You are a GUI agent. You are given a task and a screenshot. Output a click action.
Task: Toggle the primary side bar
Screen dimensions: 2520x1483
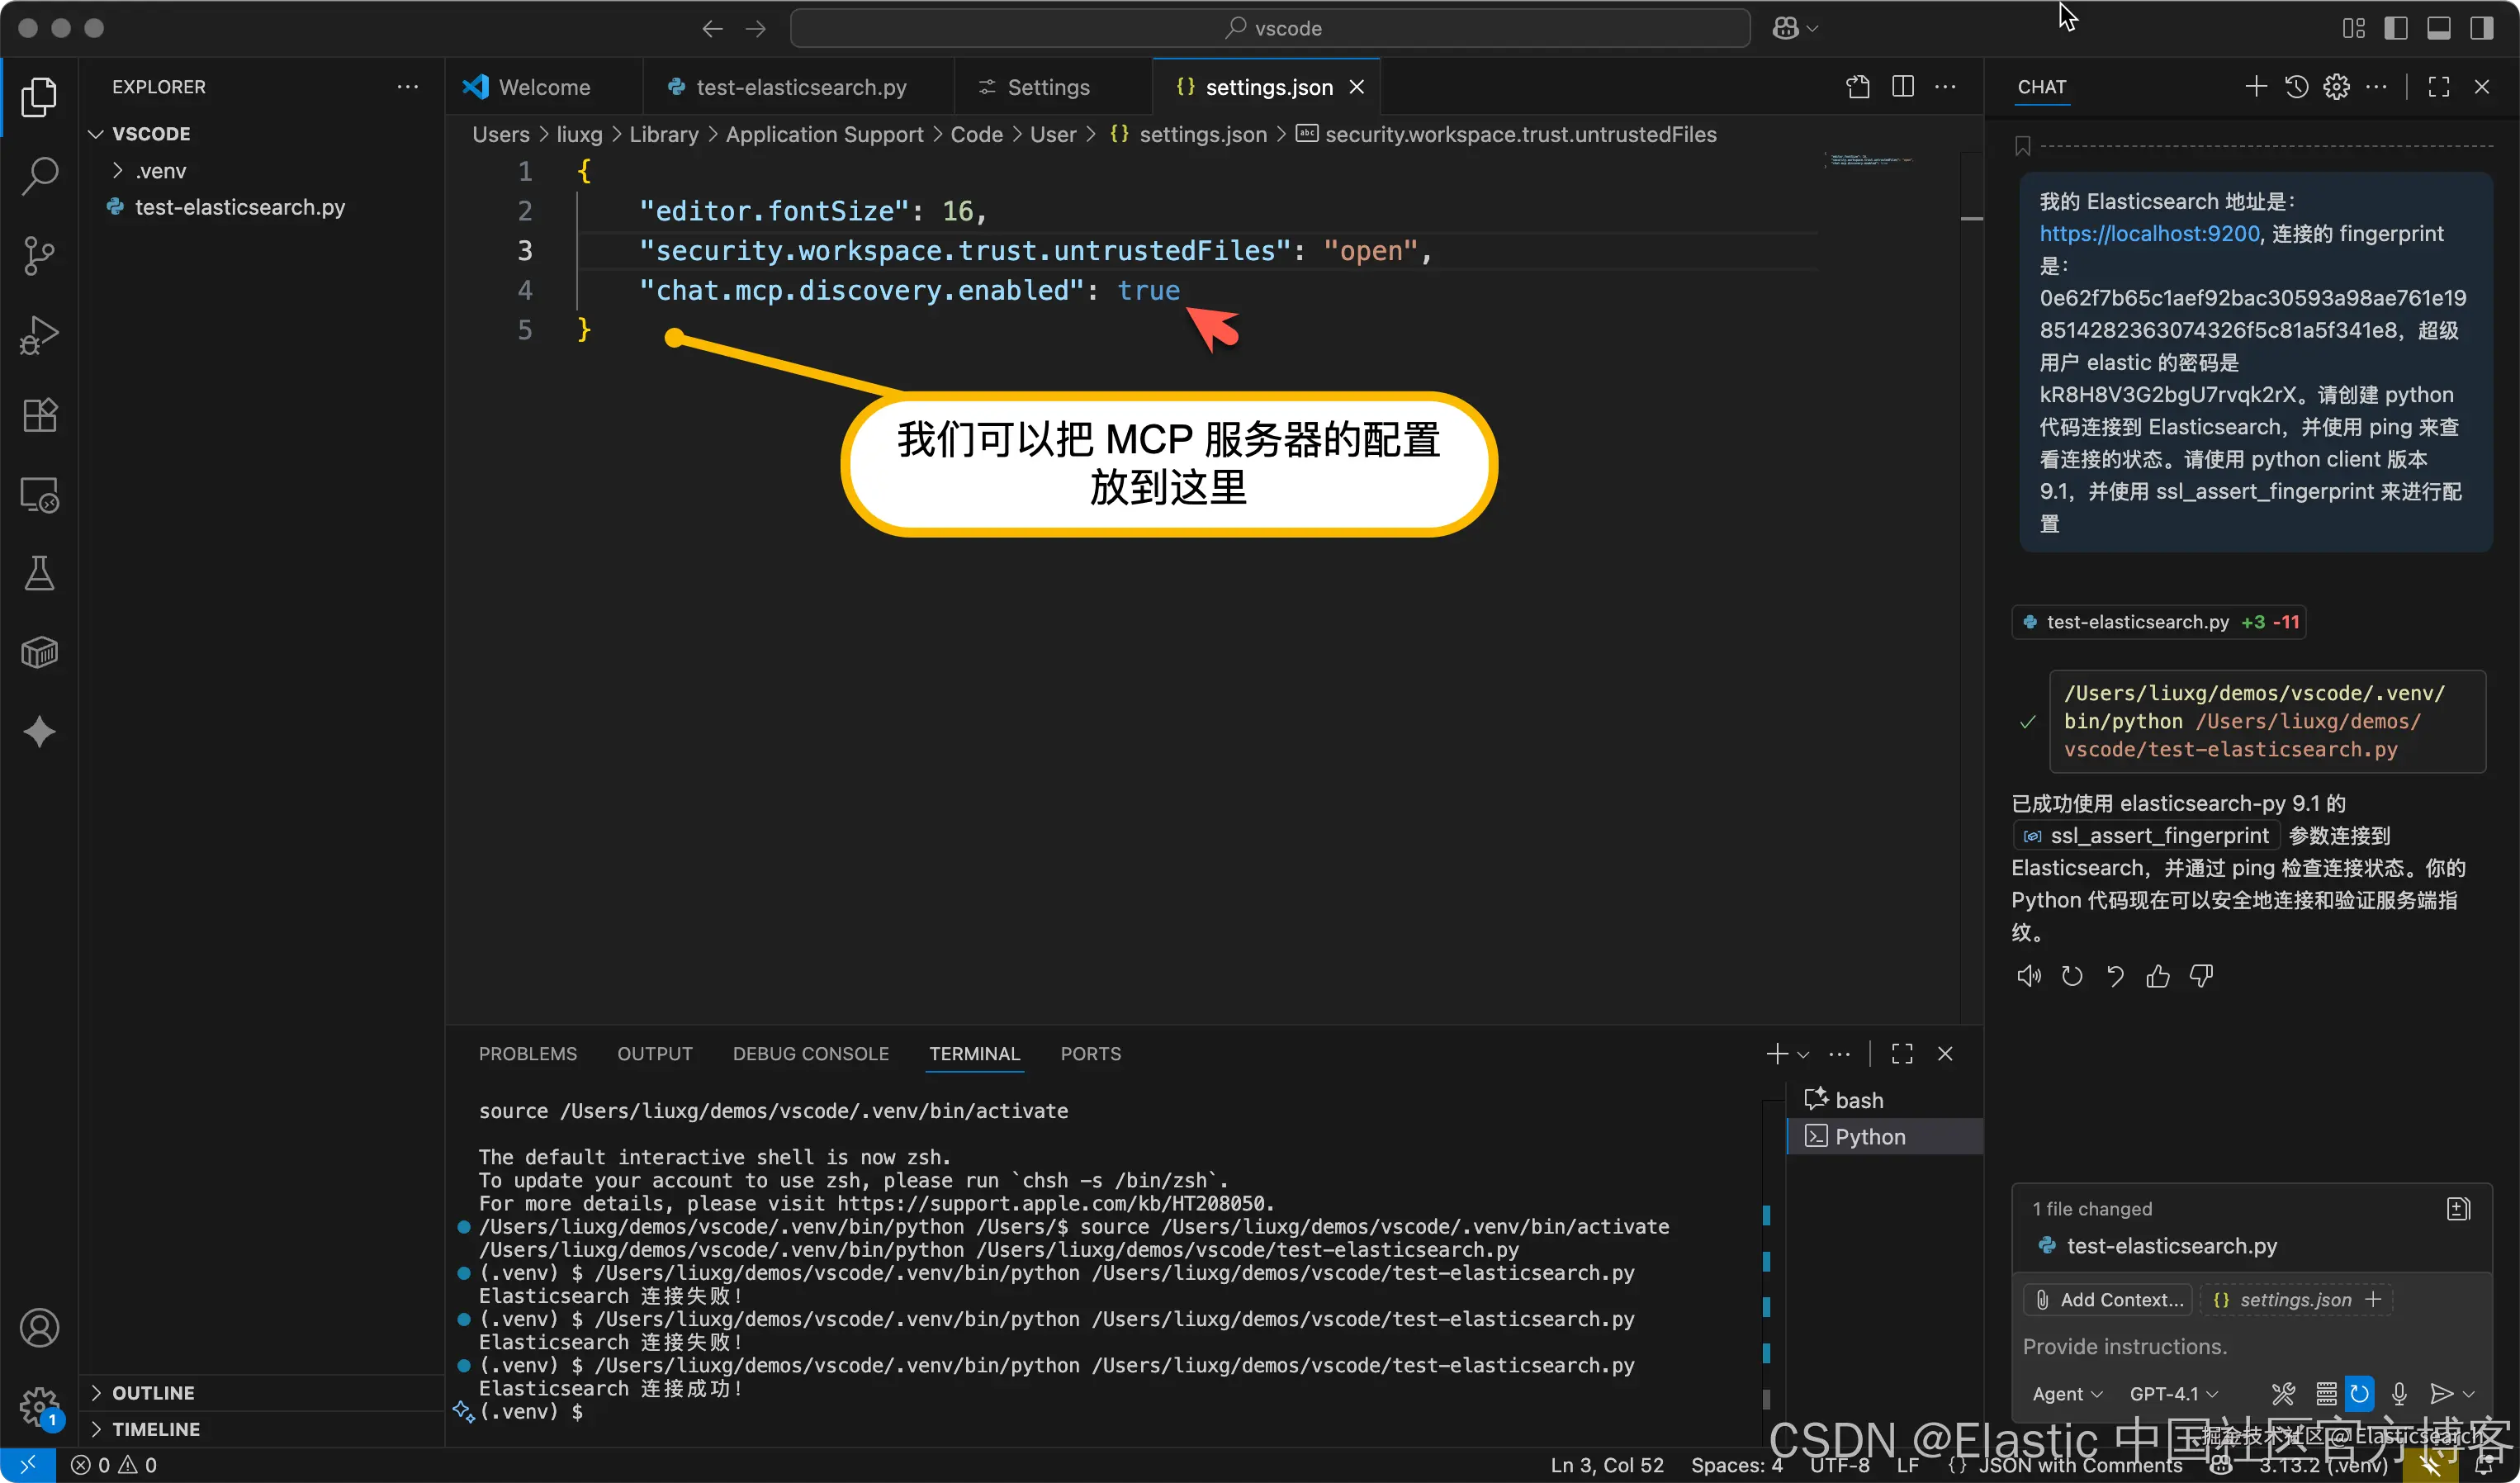(x=2396, y=29)
